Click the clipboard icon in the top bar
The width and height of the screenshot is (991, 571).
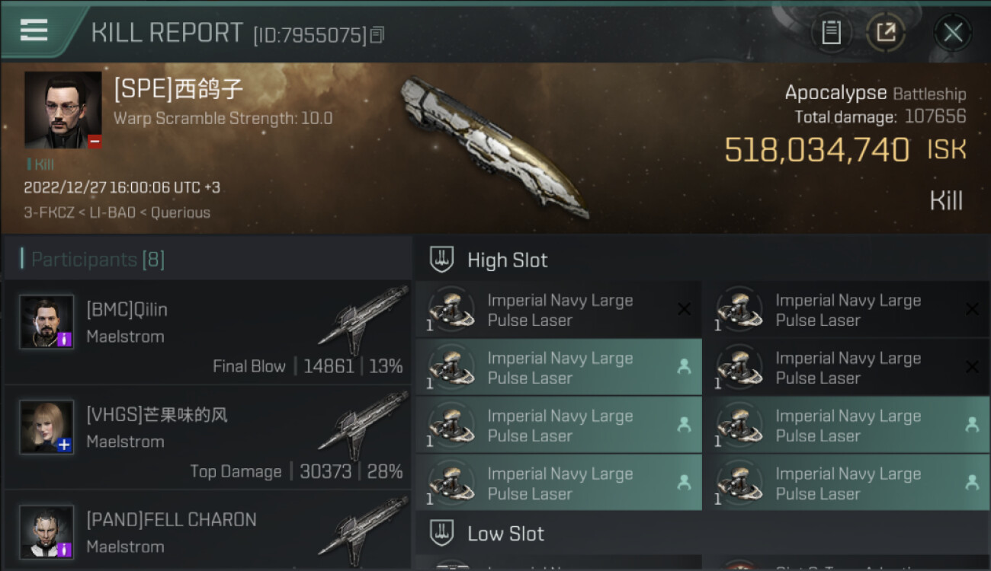pyautogui.click(x=831, y=33)
